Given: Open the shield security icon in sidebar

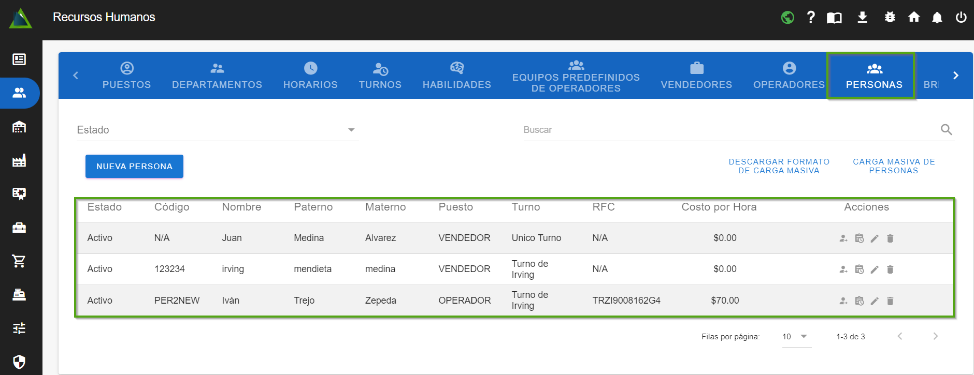Looking at the screenshot, I should point(19,362).
